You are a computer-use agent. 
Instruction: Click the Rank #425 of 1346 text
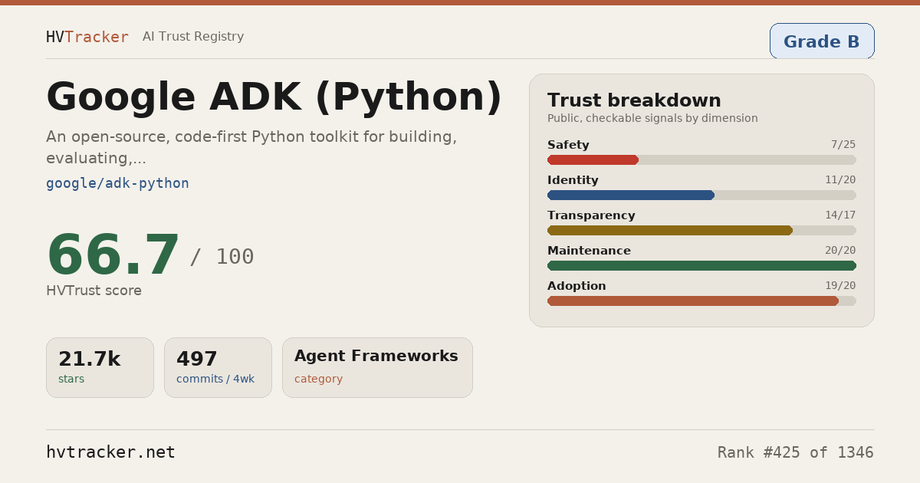click(796, 452)
